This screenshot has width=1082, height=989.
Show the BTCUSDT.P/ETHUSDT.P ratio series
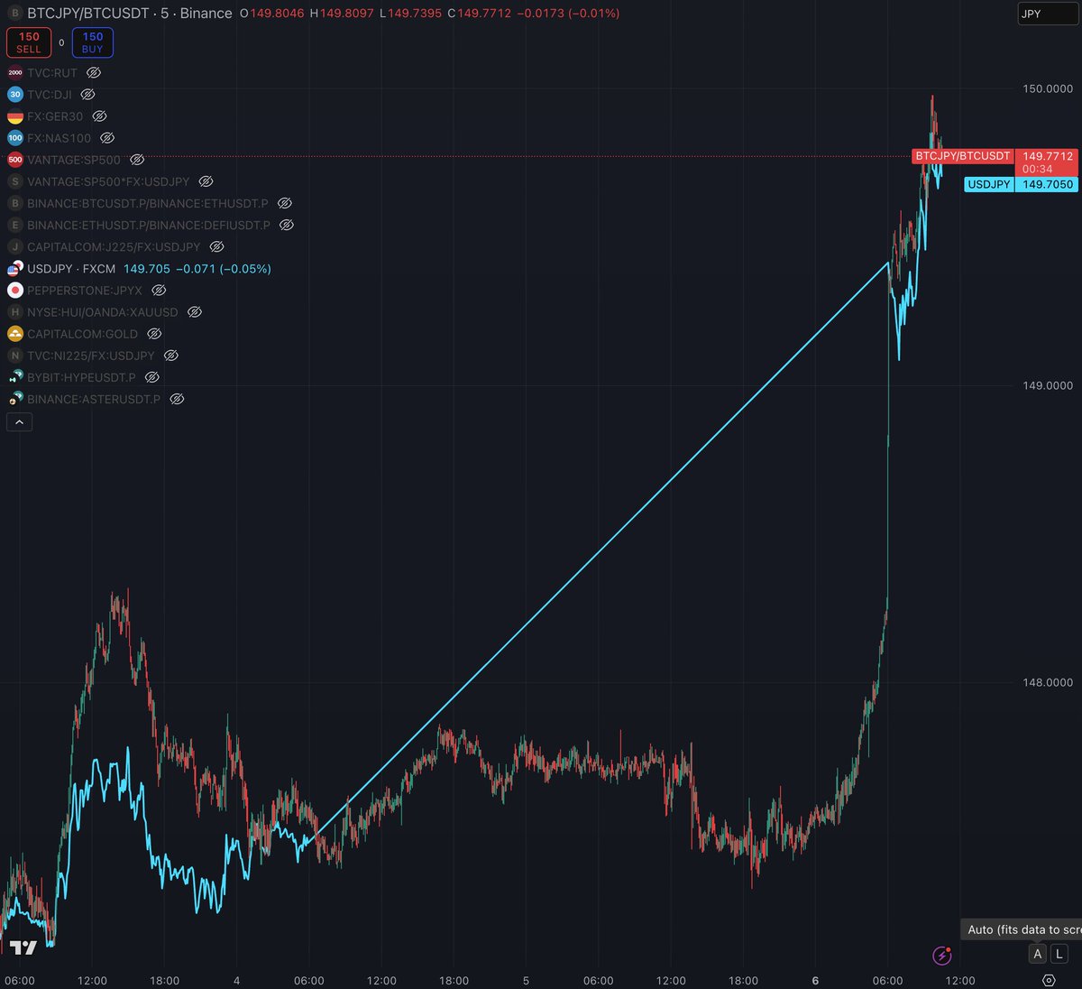pyautogui.click(x=285, y=203)
